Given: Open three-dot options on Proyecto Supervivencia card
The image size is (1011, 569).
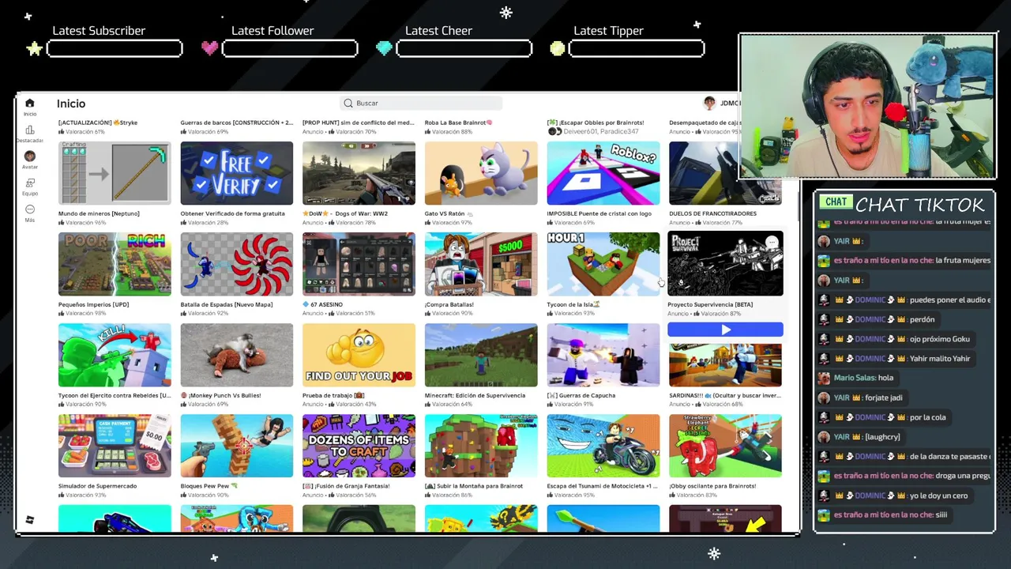Looking at the screenshot, I should coord(772,243).
